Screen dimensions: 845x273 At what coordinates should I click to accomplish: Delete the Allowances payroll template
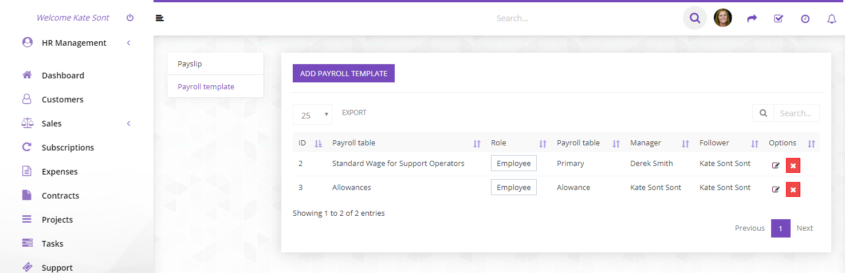pyautogui.click(x=793, y=189)
